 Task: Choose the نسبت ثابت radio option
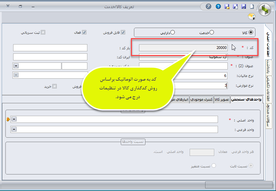pos(251,166)
